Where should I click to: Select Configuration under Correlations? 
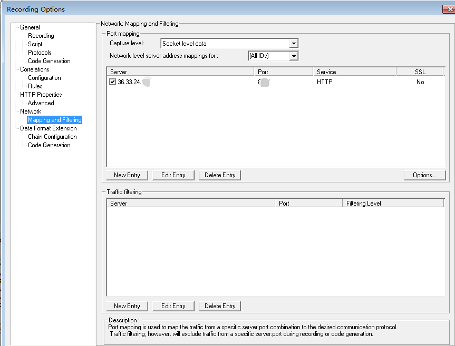[44, 78]
